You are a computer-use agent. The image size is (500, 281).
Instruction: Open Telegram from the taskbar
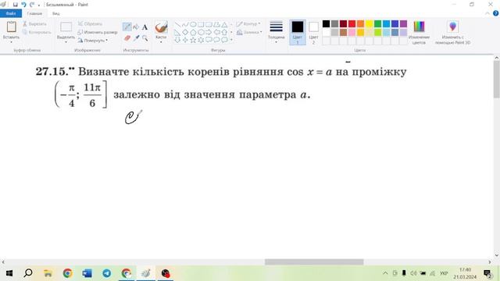107,273
